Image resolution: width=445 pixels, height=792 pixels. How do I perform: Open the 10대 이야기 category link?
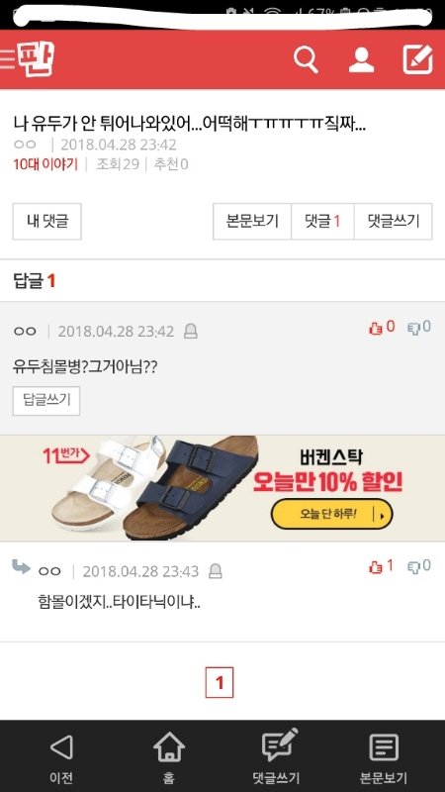coord(45,164)
